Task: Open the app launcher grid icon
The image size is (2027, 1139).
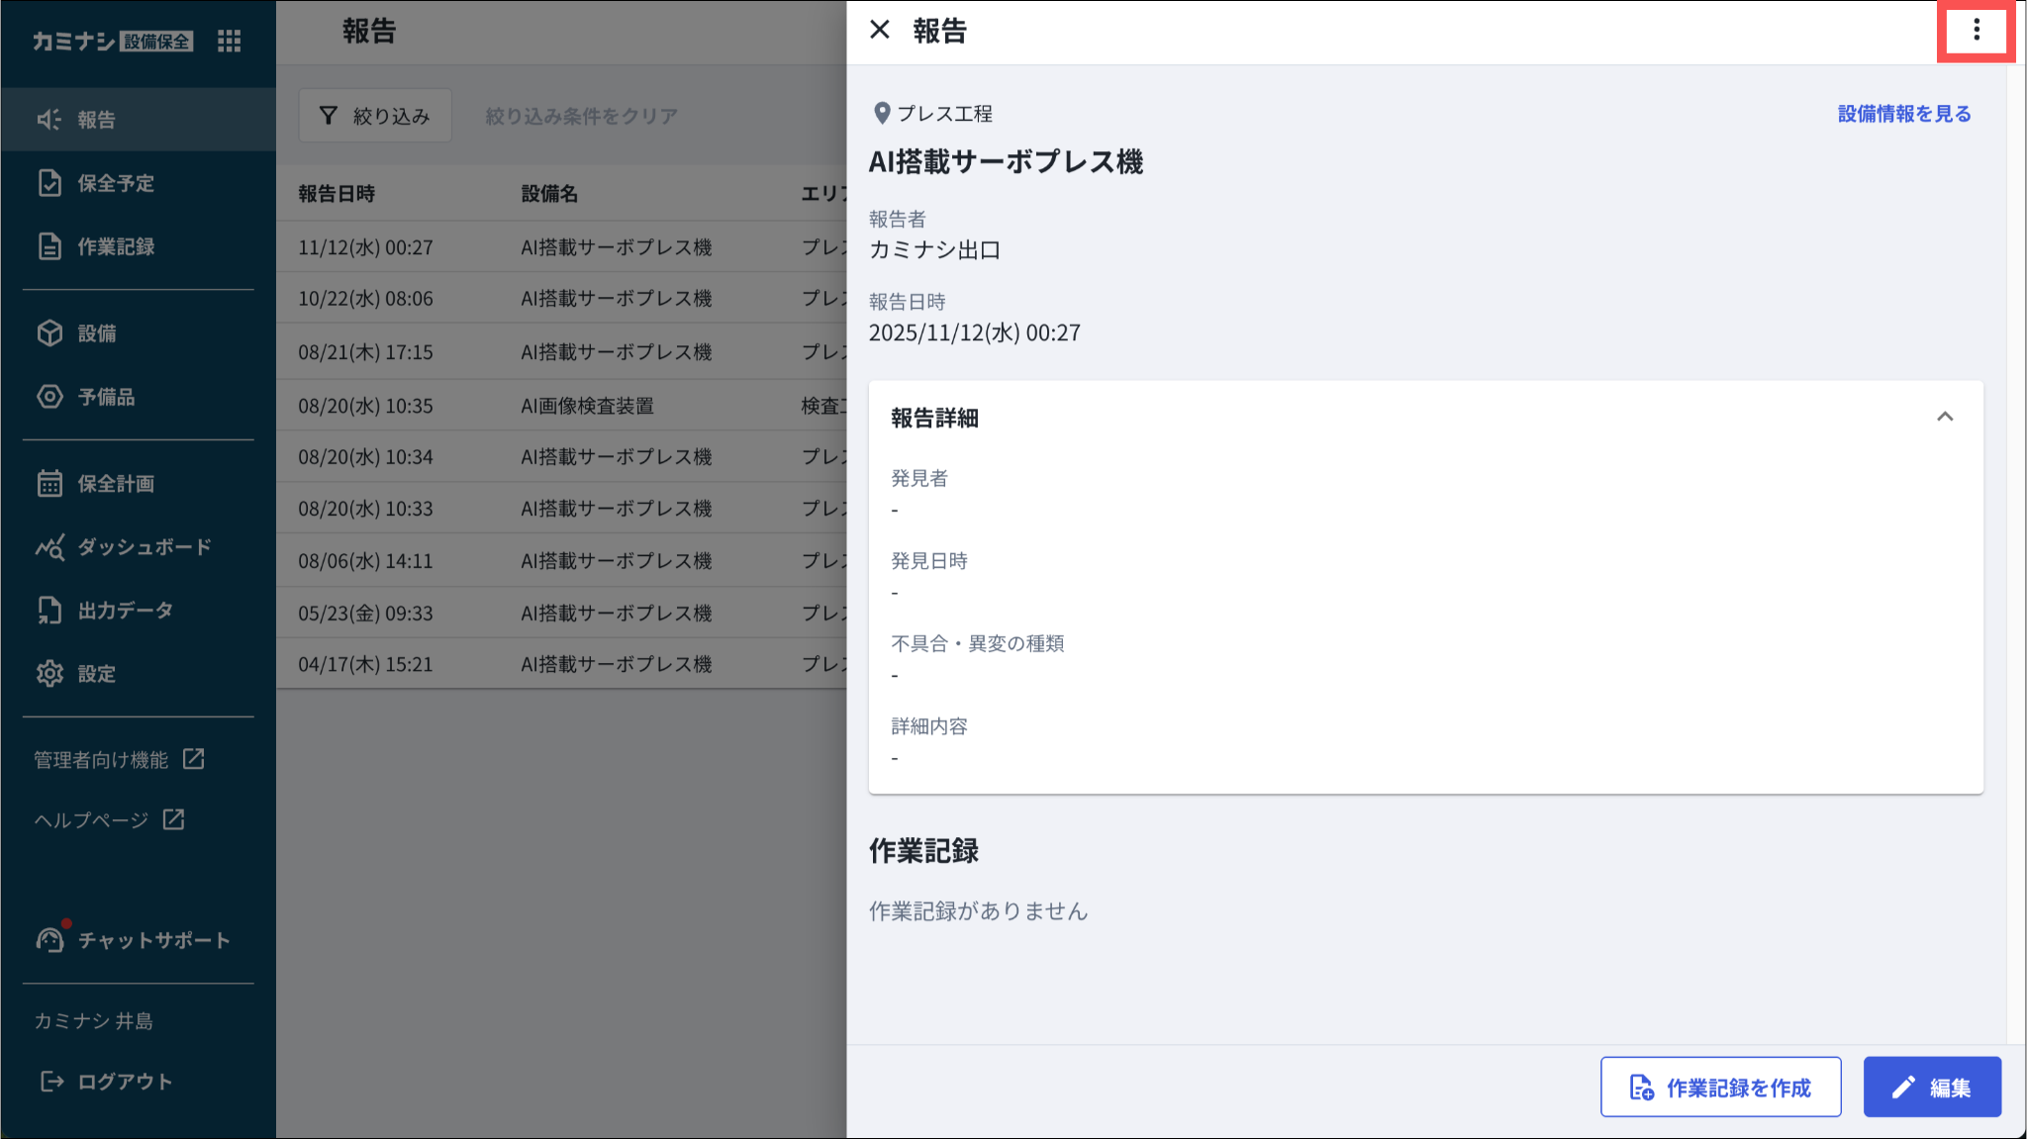Action: [229, 41]
